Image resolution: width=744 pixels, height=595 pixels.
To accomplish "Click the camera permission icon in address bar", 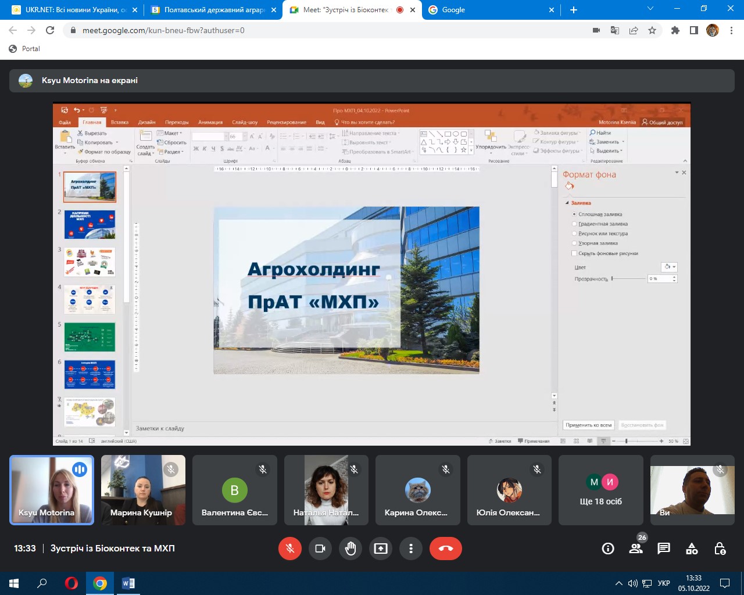I will [596, 30].
